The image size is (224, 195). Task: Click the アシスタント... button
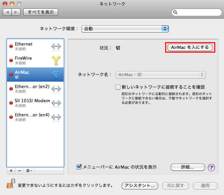click(140, 186)
